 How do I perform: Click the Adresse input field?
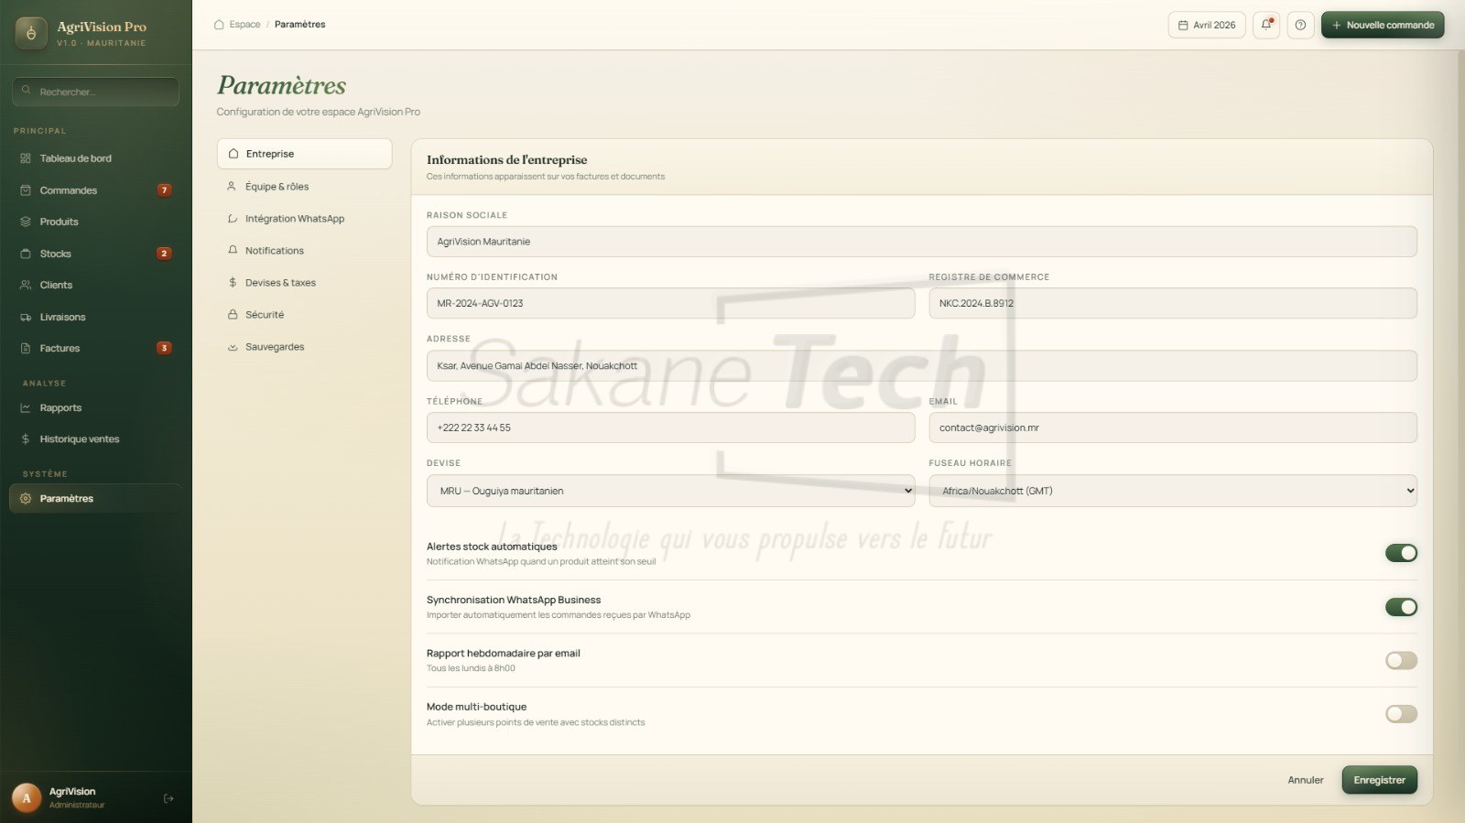tap(921, 365)
